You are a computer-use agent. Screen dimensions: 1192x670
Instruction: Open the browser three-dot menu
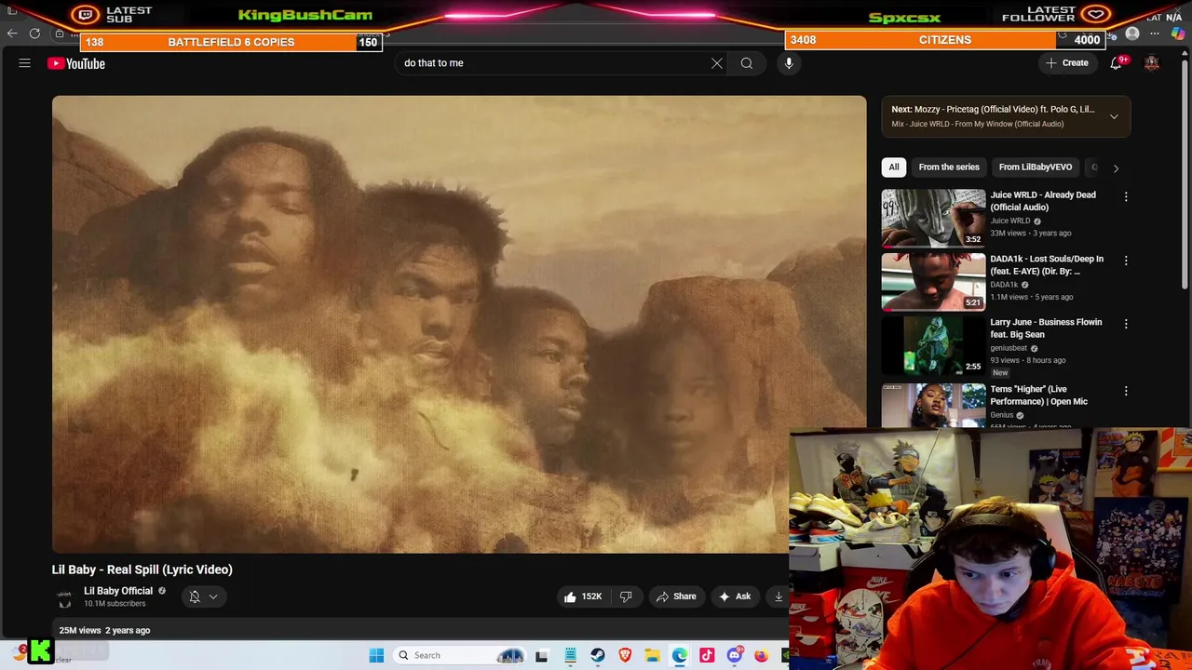1155,33
